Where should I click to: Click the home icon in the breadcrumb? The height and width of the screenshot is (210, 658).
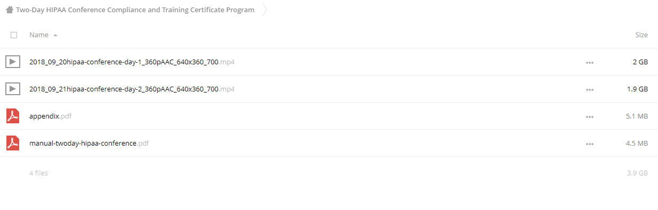(9, 10)
